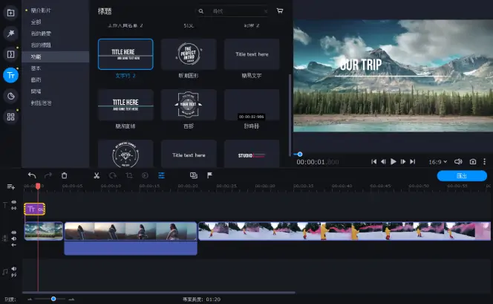Open the transitions sidebar tab

(x=10, y=54)
